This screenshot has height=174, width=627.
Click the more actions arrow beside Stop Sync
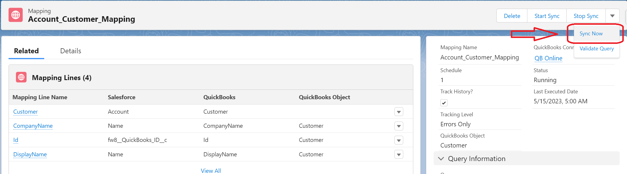(x=612, y=16)
